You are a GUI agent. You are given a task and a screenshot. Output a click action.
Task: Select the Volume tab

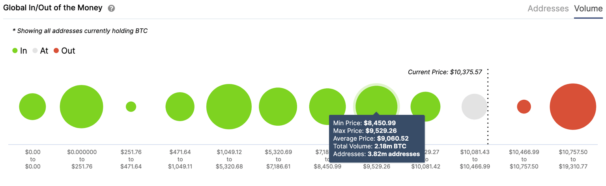coord(588,9)
